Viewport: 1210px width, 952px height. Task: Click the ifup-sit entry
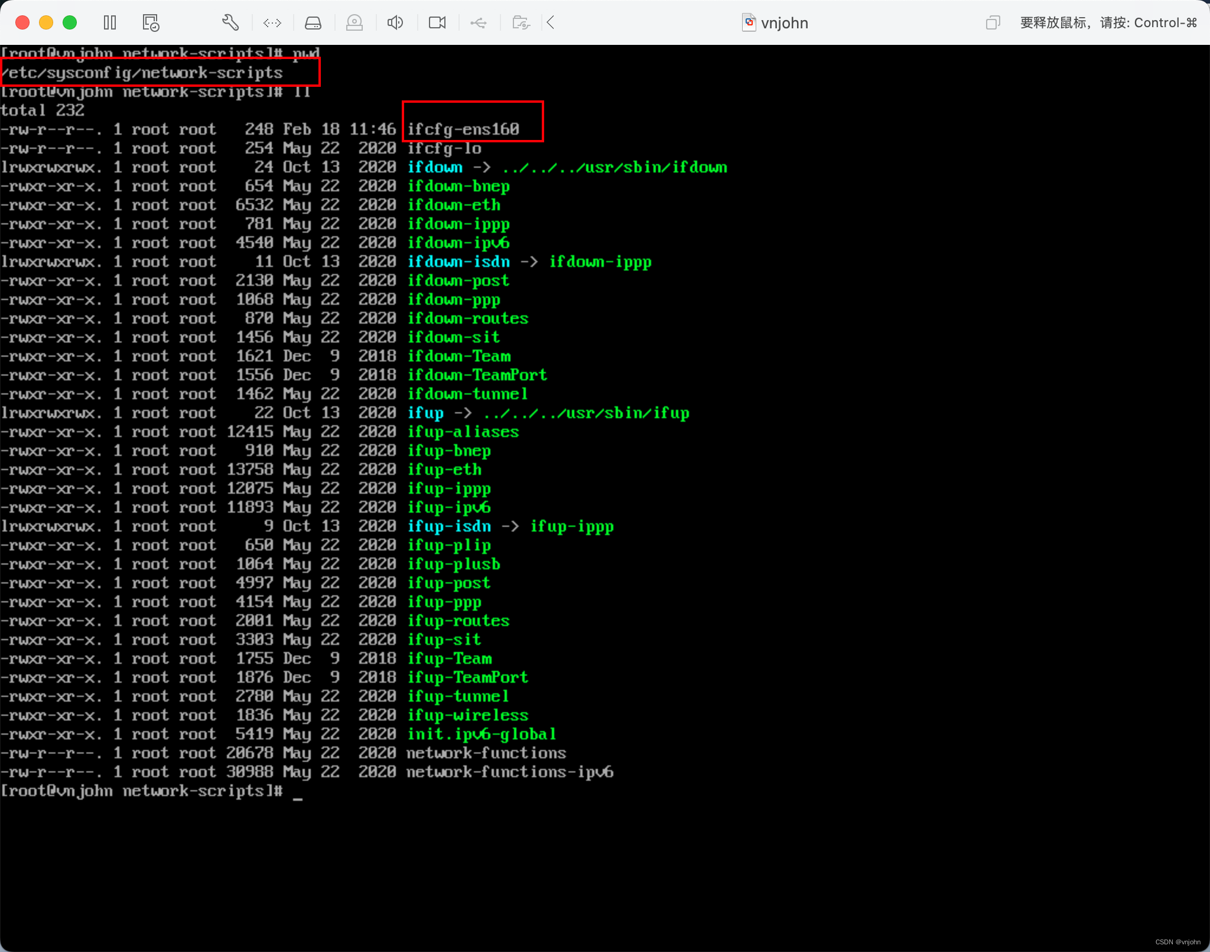[x=444, y=640]
